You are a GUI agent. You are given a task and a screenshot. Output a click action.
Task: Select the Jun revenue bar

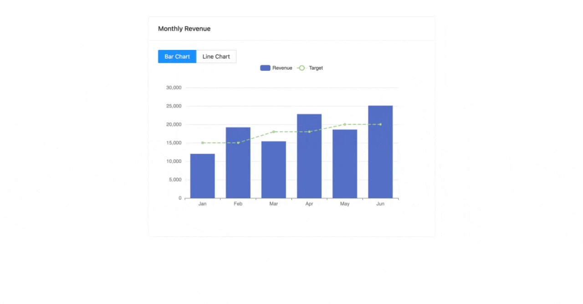[x=380, y=152]
